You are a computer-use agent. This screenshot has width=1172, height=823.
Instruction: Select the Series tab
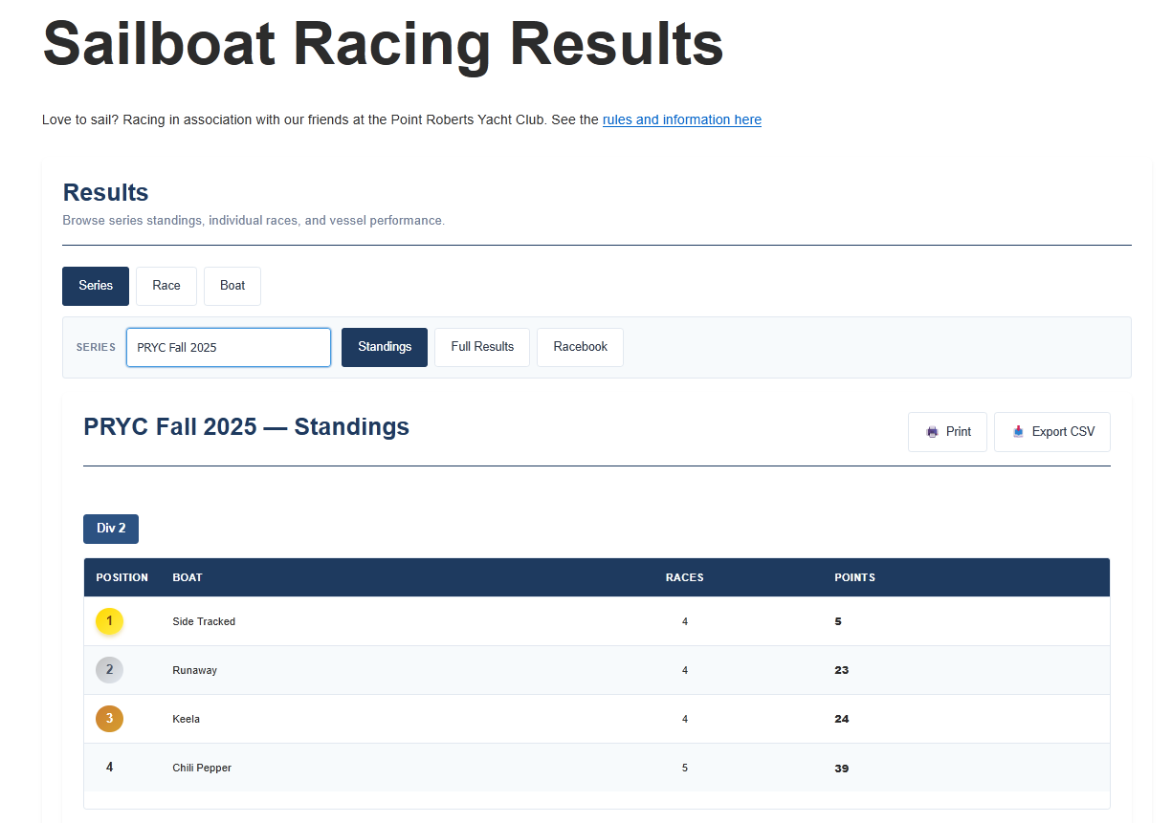click(96, 286)
